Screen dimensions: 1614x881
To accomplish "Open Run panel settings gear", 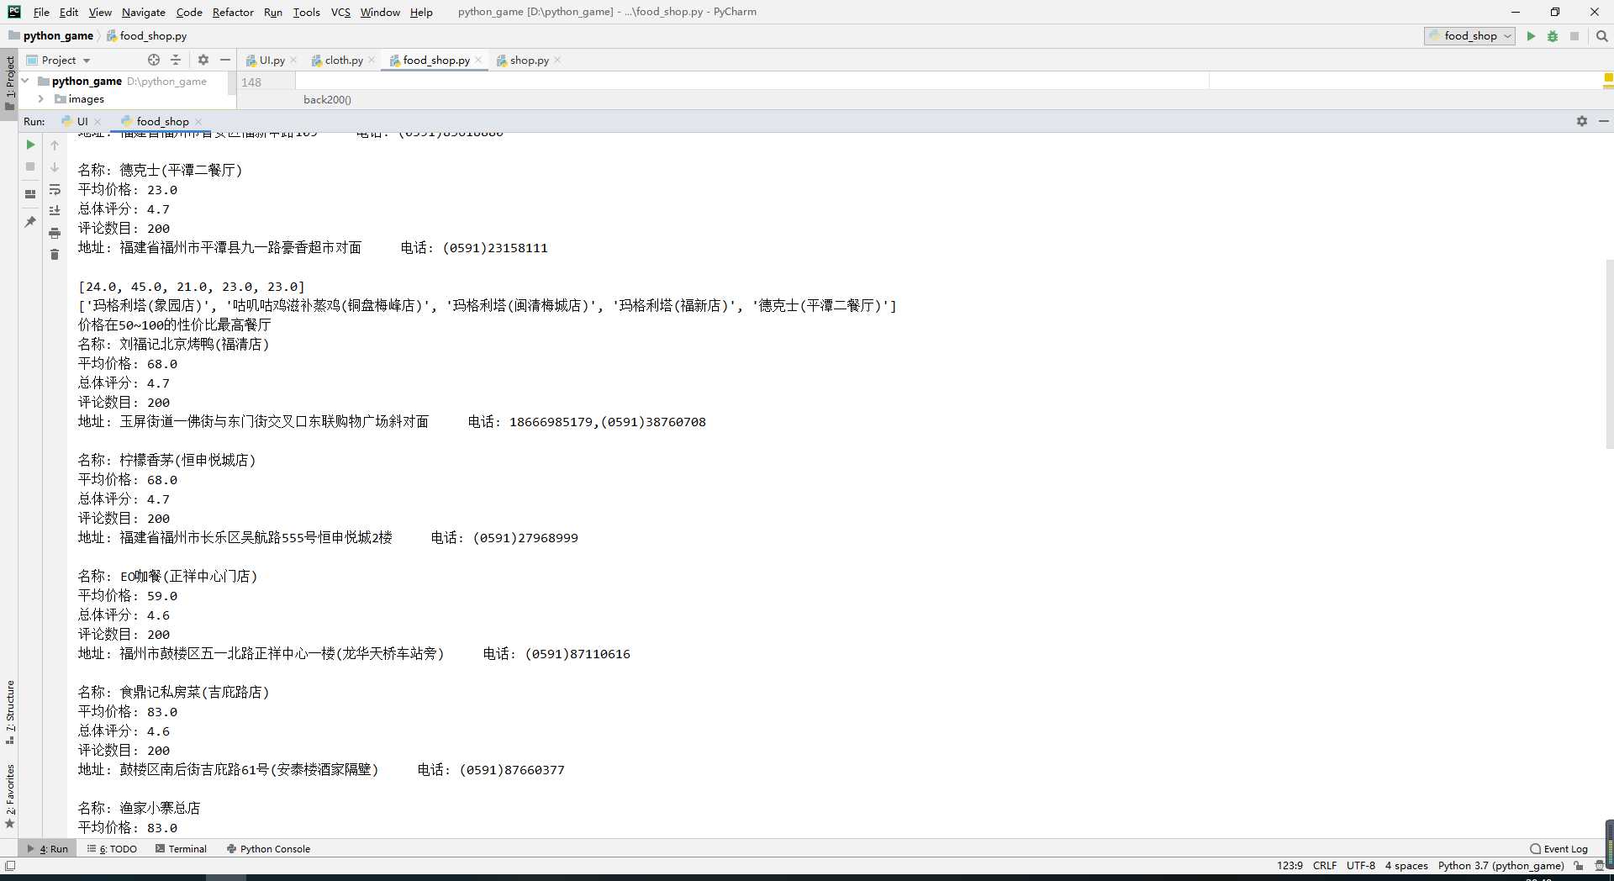I will [1582, 121].
